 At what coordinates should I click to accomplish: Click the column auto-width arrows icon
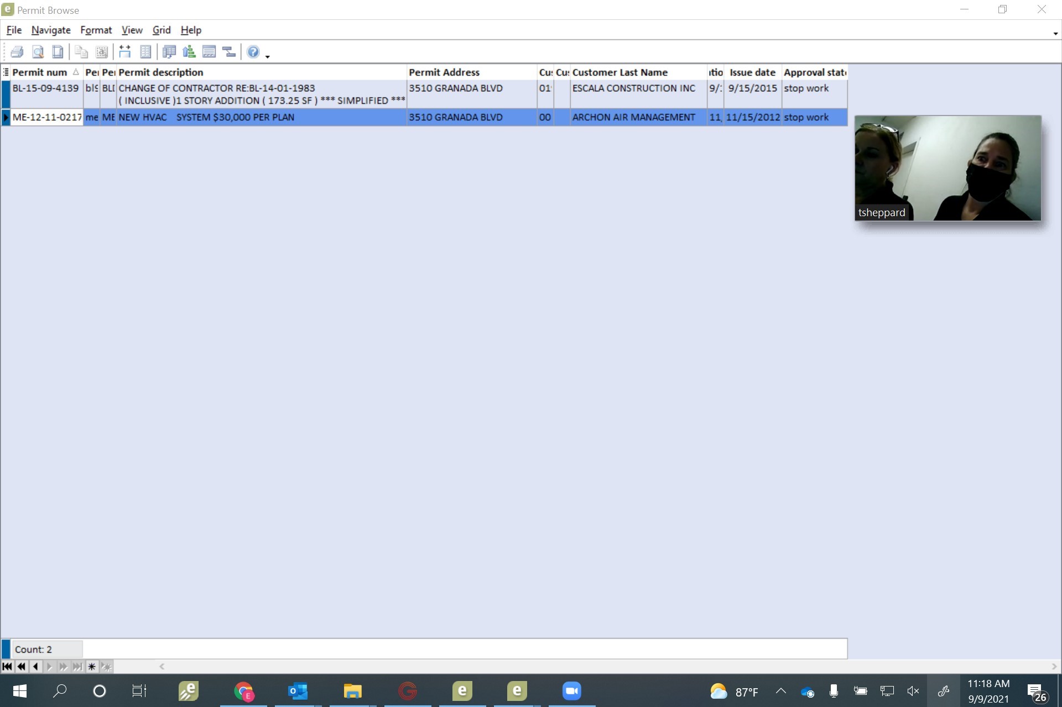pyautogui.click(x=125, y=52)
